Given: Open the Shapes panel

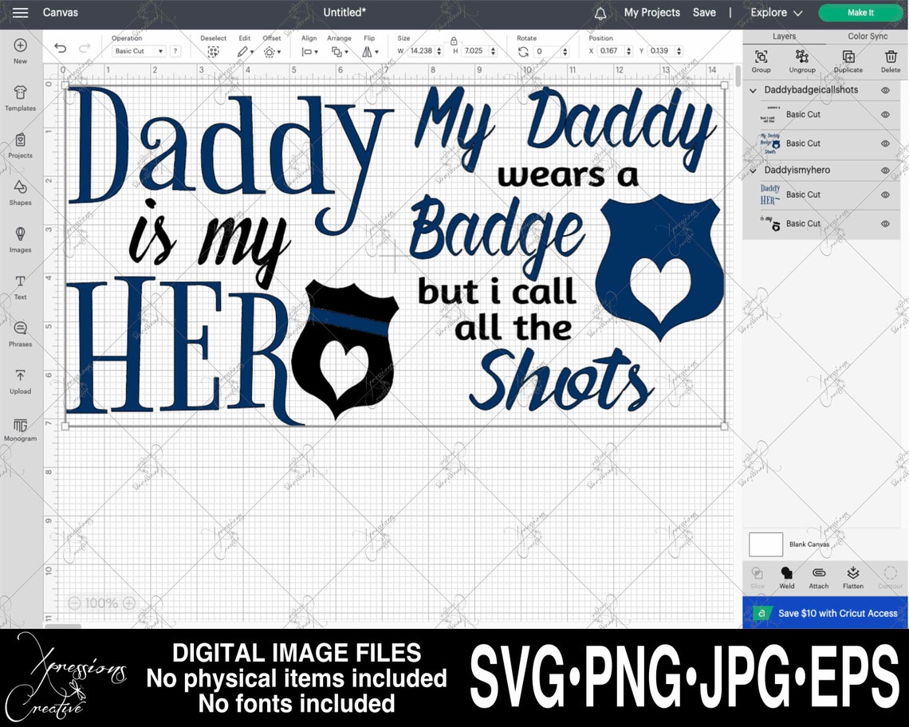Looking at the screenshot, I should pos(20,194).
